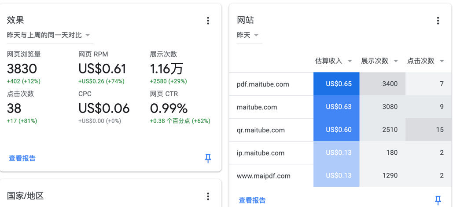Image resolution: width=453 pixels, height=207 pixels.
Task: Click the 15 clicks cell for qr.maitube.com
Action: 429,130
